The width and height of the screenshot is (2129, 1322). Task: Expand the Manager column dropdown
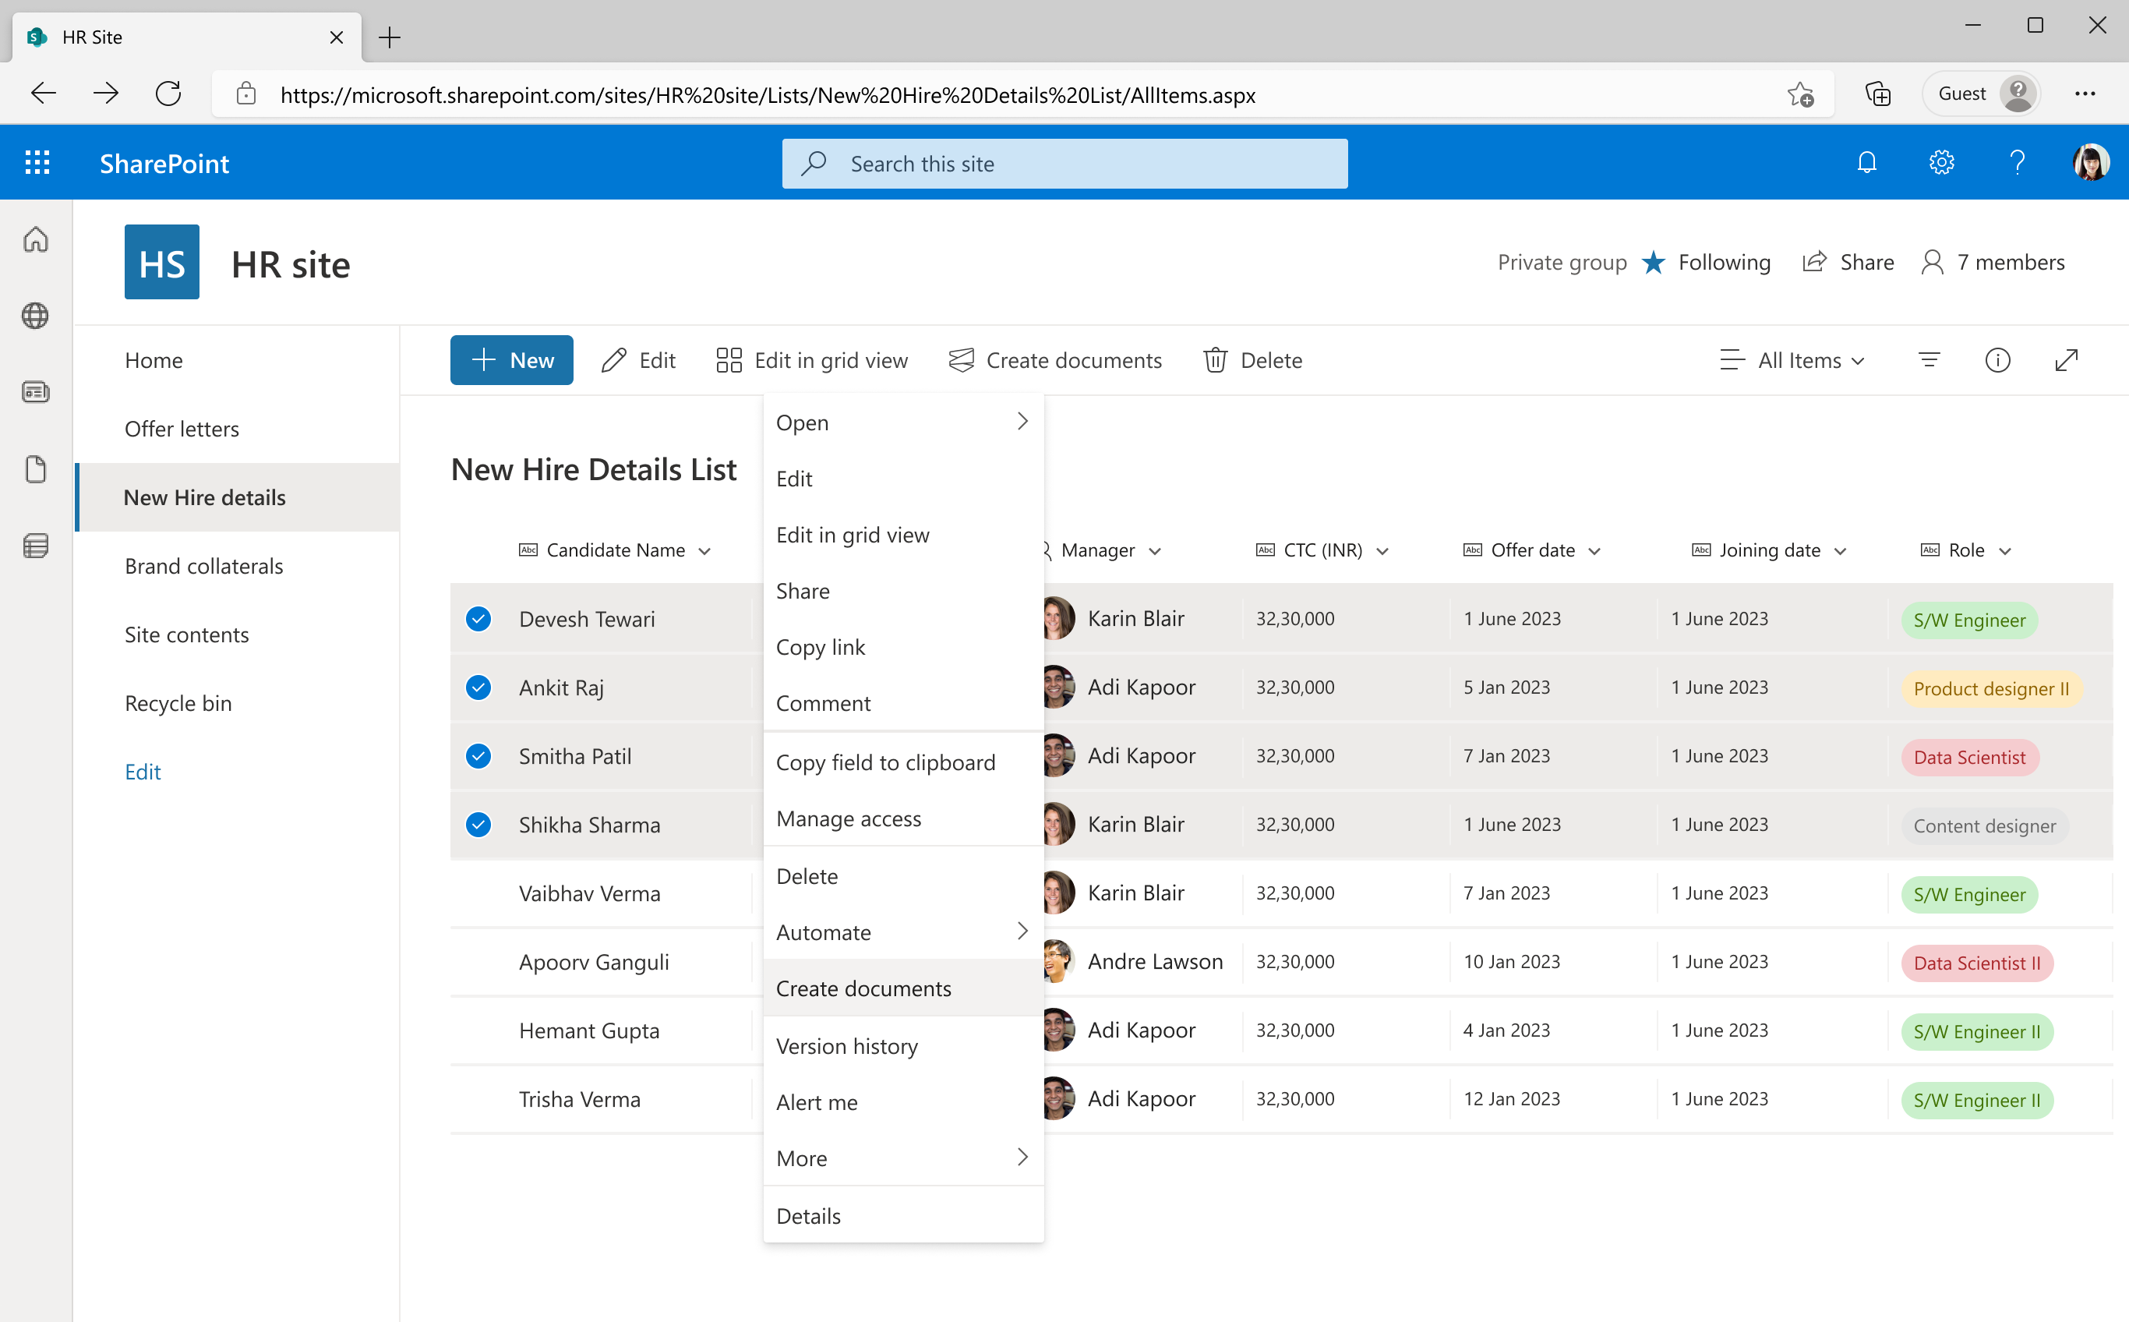coord(1155,551)
